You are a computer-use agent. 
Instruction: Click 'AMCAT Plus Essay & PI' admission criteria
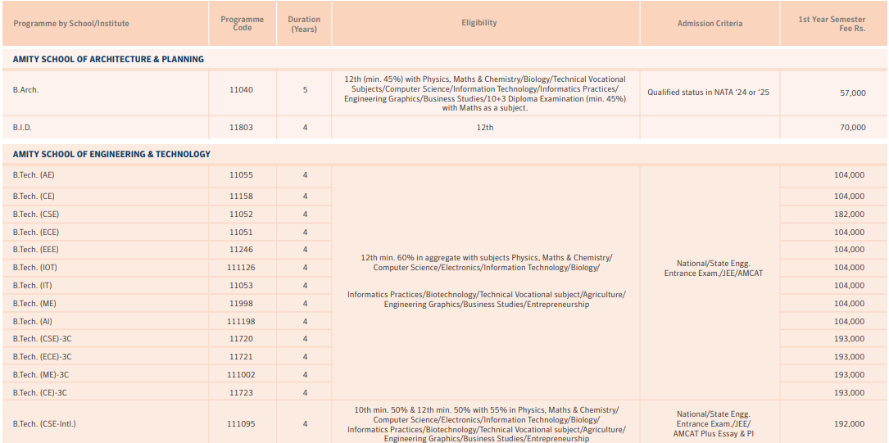pyautogui.click(x=713, y=423)
